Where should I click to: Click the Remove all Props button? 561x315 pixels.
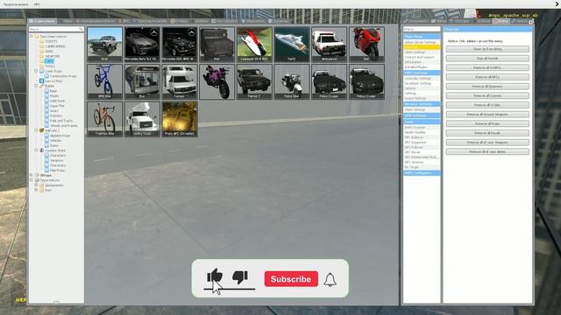pyautogui.click(x=487, y=123)
